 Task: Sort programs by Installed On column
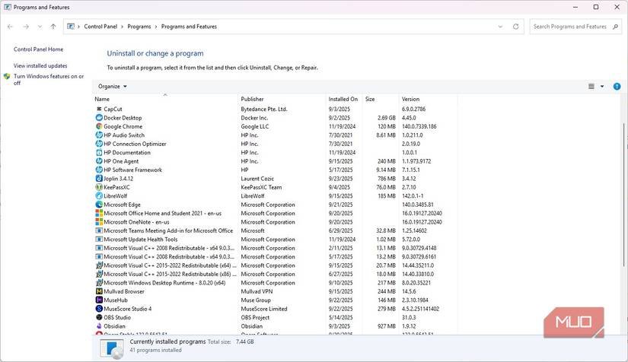tap(343, 99)
